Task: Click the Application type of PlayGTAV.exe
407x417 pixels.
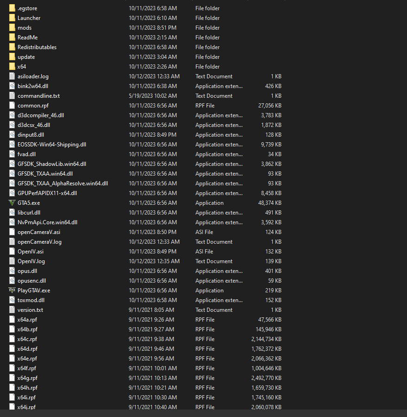Action: (209, 291)
